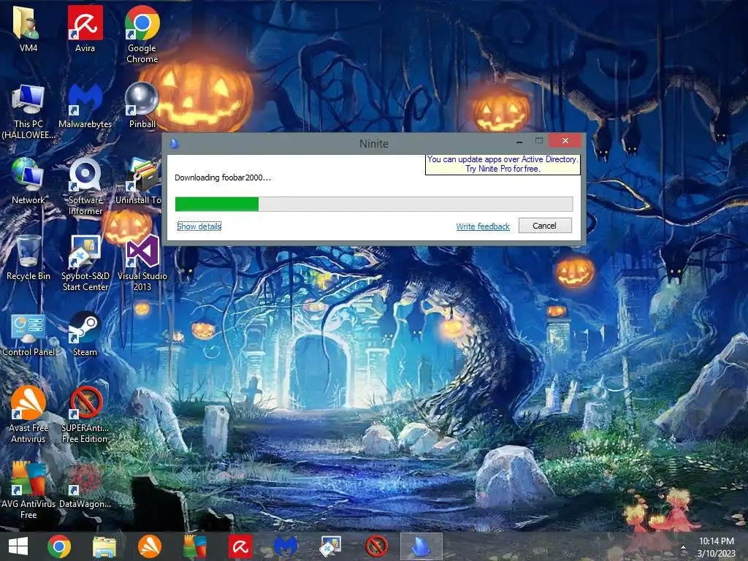Cancel the Ninite download

coord(545,226)
